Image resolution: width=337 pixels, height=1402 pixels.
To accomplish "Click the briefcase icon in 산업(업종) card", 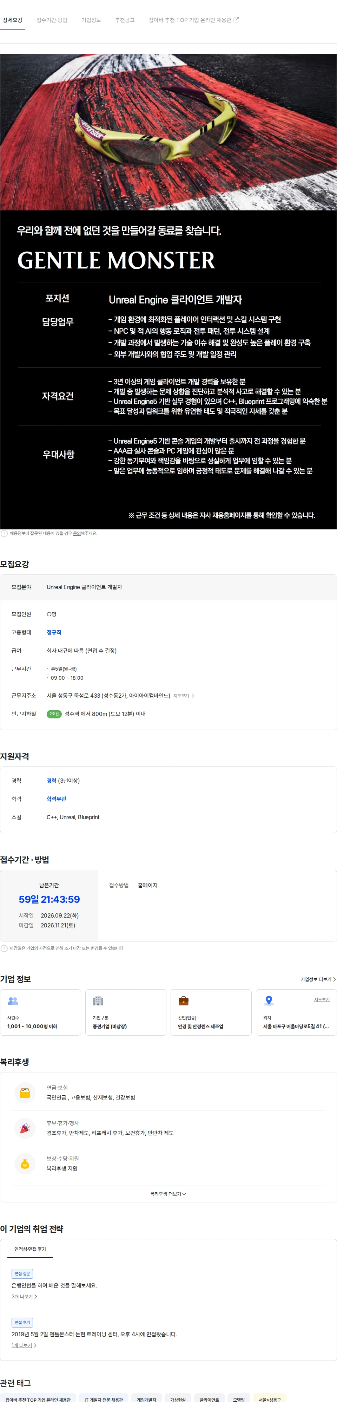I will tap(184, 1001).
